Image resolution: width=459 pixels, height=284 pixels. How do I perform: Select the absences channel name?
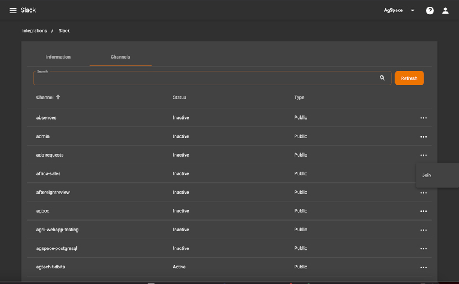pyautogui.click(x=46, y=117)
